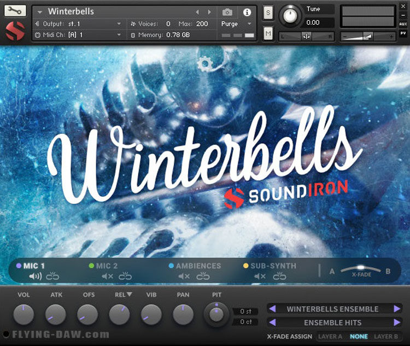This screenshot has height=346, width=410.
Task: Click Ambiences link chain icon
Action: click(x=203, y=276)
